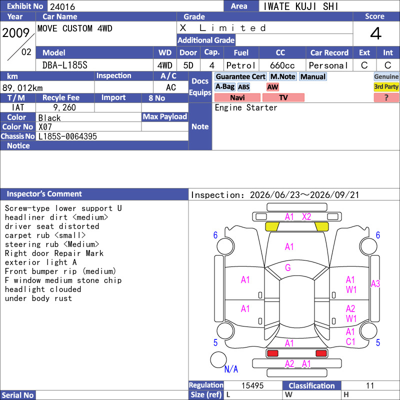
Task: Click the rear right wheel on diagram
Action: point(368,331)
